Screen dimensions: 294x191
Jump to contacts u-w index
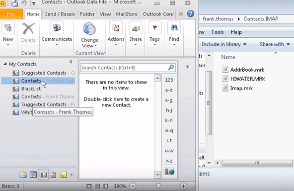point(169,151)
